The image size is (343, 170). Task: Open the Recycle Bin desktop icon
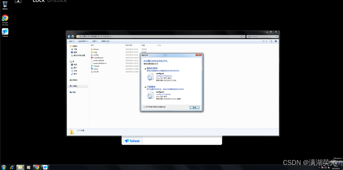pyautogui.click(x=5, y=5)
